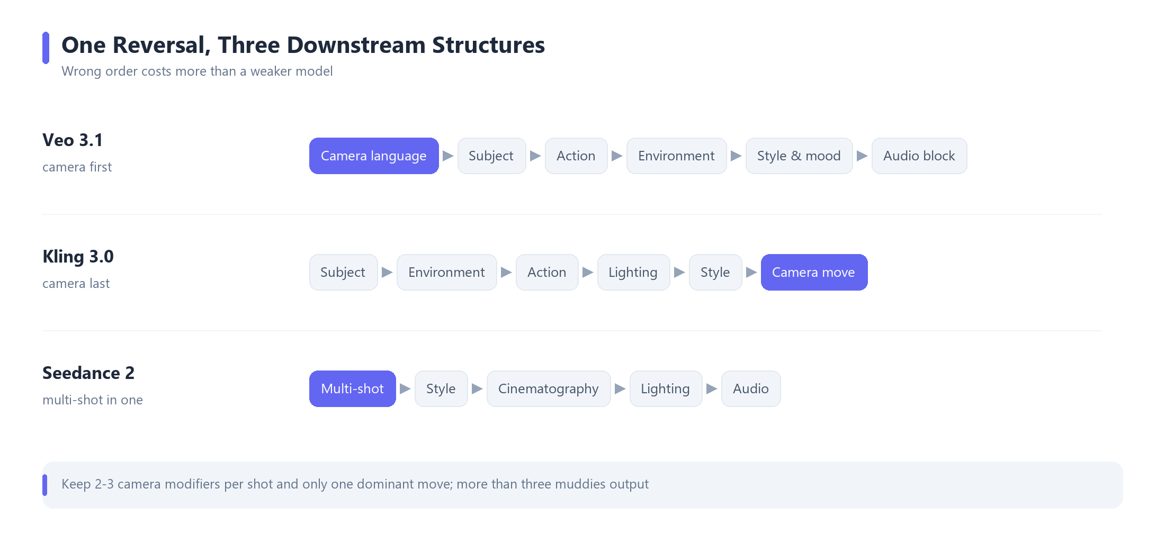Click the Kling 3.0 heading
Image resolution: width=1165 pixels, height=542 pixels.
tap(78, 257)
